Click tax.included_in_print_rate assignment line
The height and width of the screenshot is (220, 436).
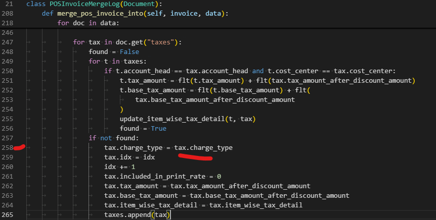[162, 177]
